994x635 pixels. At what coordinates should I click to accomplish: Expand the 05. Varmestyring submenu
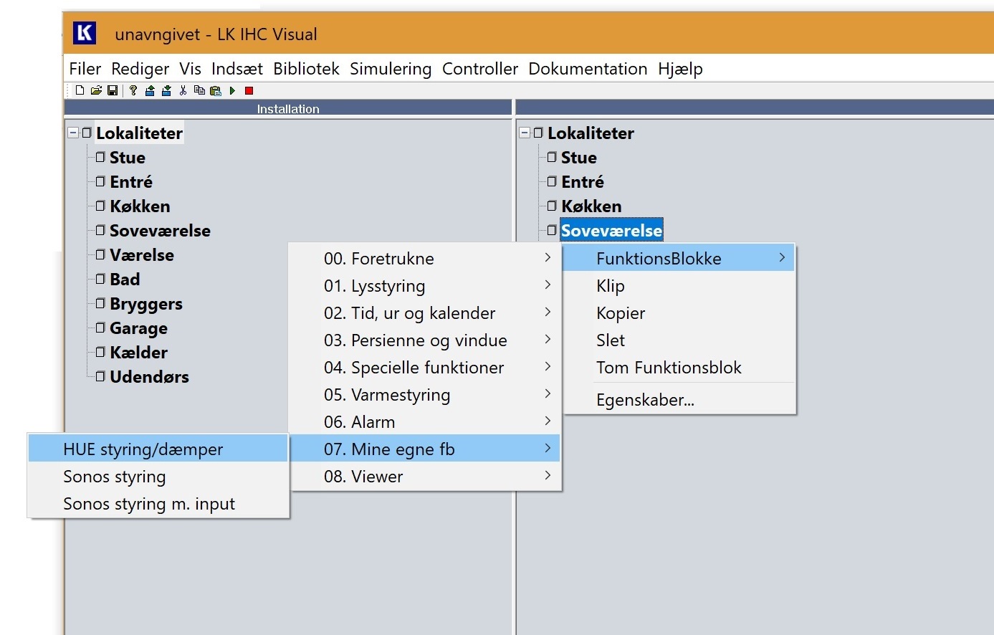[425, 395]
